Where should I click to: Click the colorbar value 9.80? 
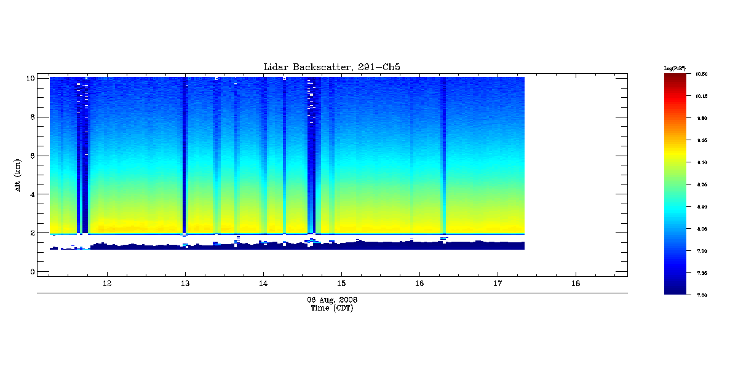[x=702, y=118]
